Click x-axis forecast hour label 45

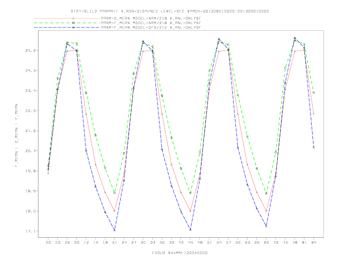point(190,242)
